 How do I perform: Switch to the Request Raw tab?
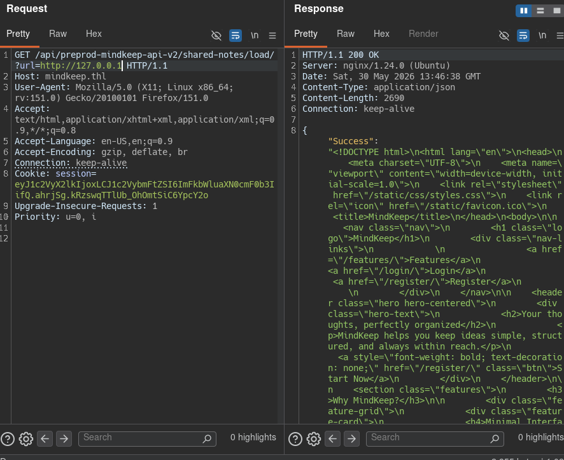click(x=58, y=34)
